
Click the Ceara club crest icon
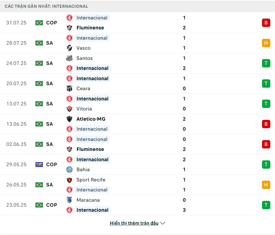[69, 89]
